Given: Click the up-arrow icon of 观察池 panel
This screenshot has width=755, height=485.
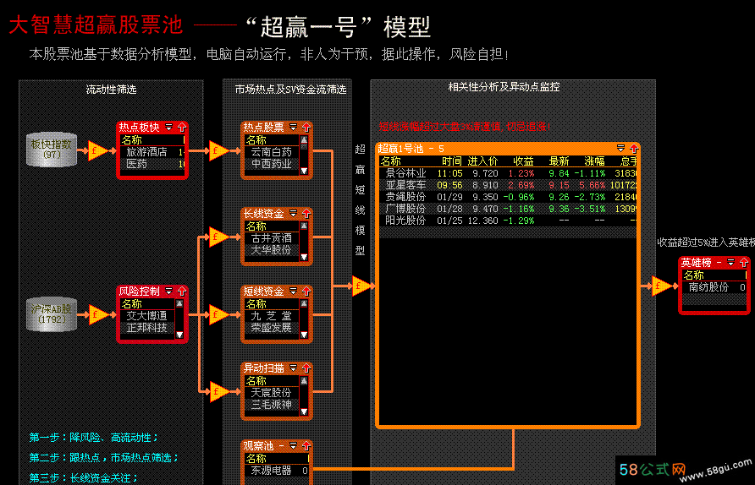Looking at the screenshot, I should click(306, 446).
